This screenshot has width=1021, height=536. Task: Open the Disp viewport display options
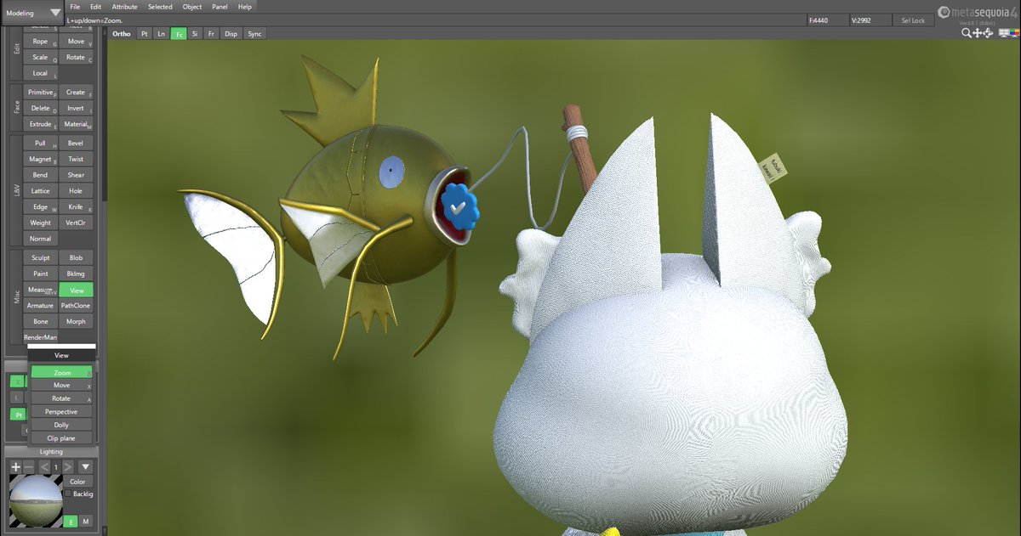point(231,34)
